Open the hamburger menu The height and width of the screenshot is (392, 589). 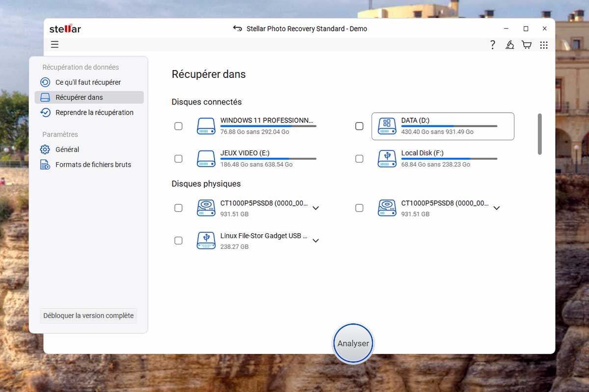click(54, 45)
